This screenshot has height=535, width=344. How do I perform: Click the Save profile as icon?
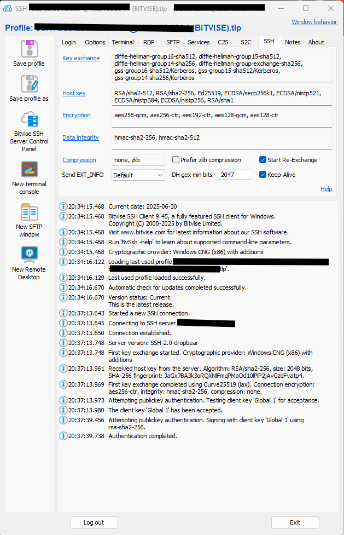tap(29, 84)
